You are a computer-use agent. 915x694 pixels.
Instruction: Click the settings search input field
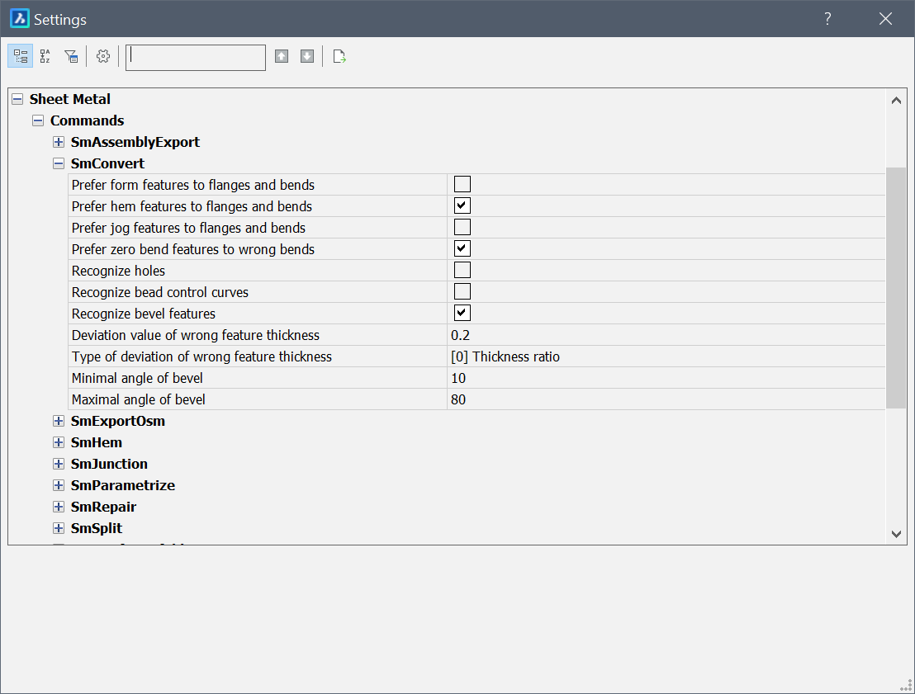(x=196, y=57)
